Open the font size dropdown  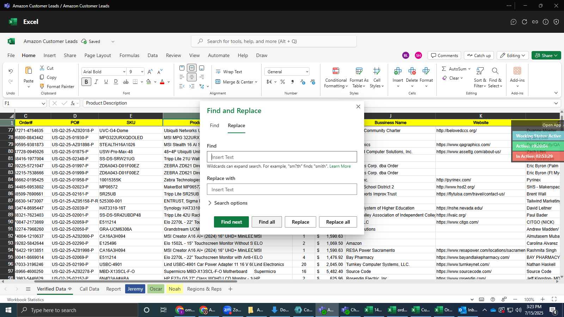142,72
